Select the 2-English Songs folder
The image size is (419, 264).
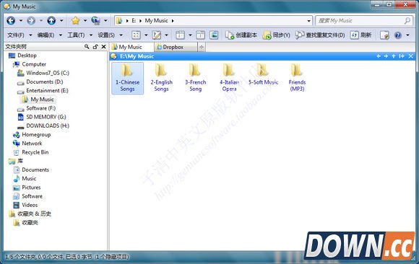click(x=161, y=78)
